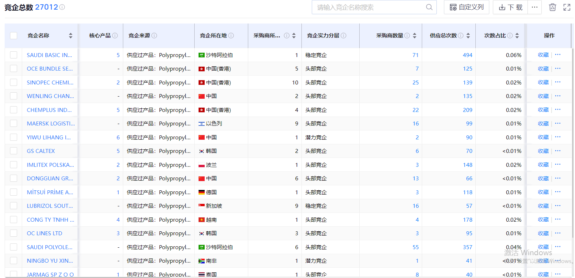Select the GS CALTEX row checkbox

(14, 151)
